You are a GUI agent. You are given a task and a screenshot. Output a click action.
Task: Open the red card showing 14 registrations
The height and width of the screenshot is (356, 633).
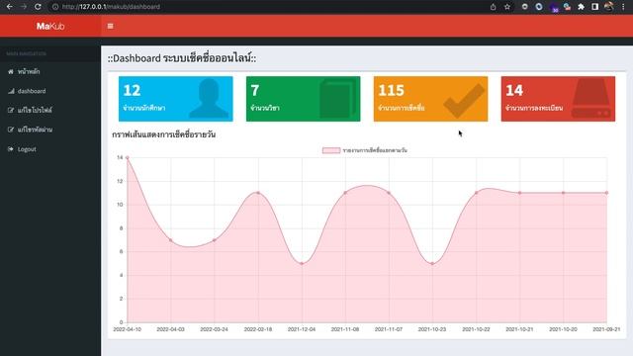click(558, 99)
